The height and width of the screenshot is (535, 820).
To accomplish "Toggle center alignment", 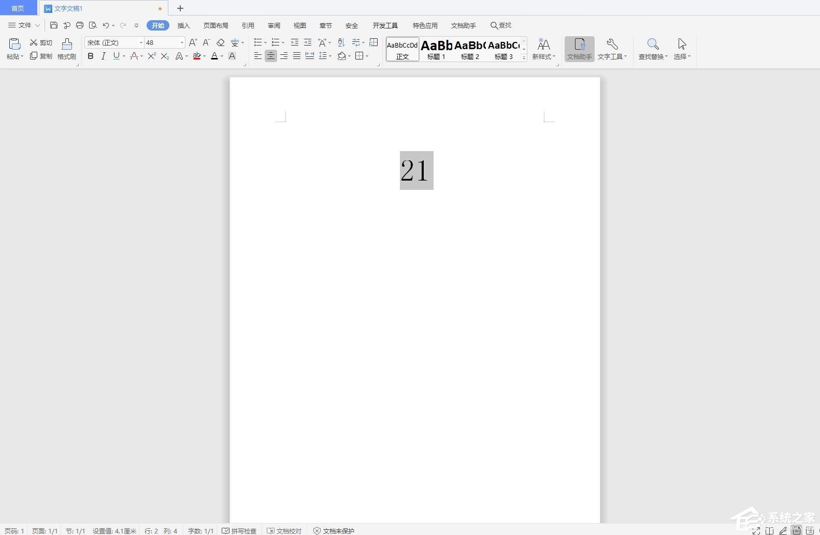I will (271, 56).
